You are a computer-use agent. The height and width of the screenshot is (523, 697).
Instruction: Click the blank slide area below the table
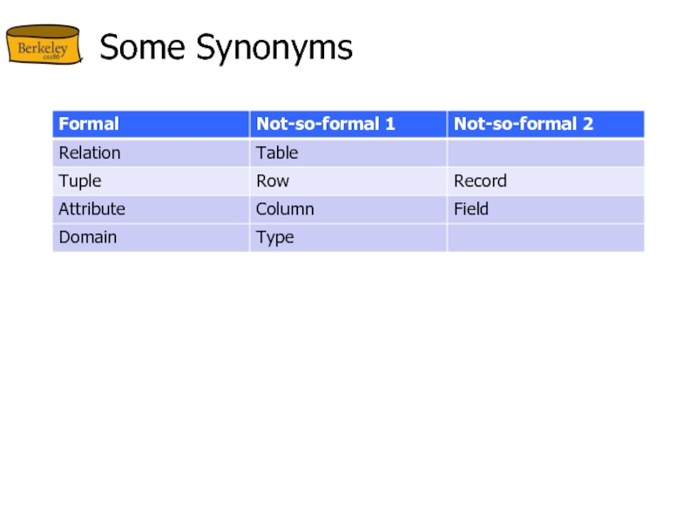coord(348,384)
